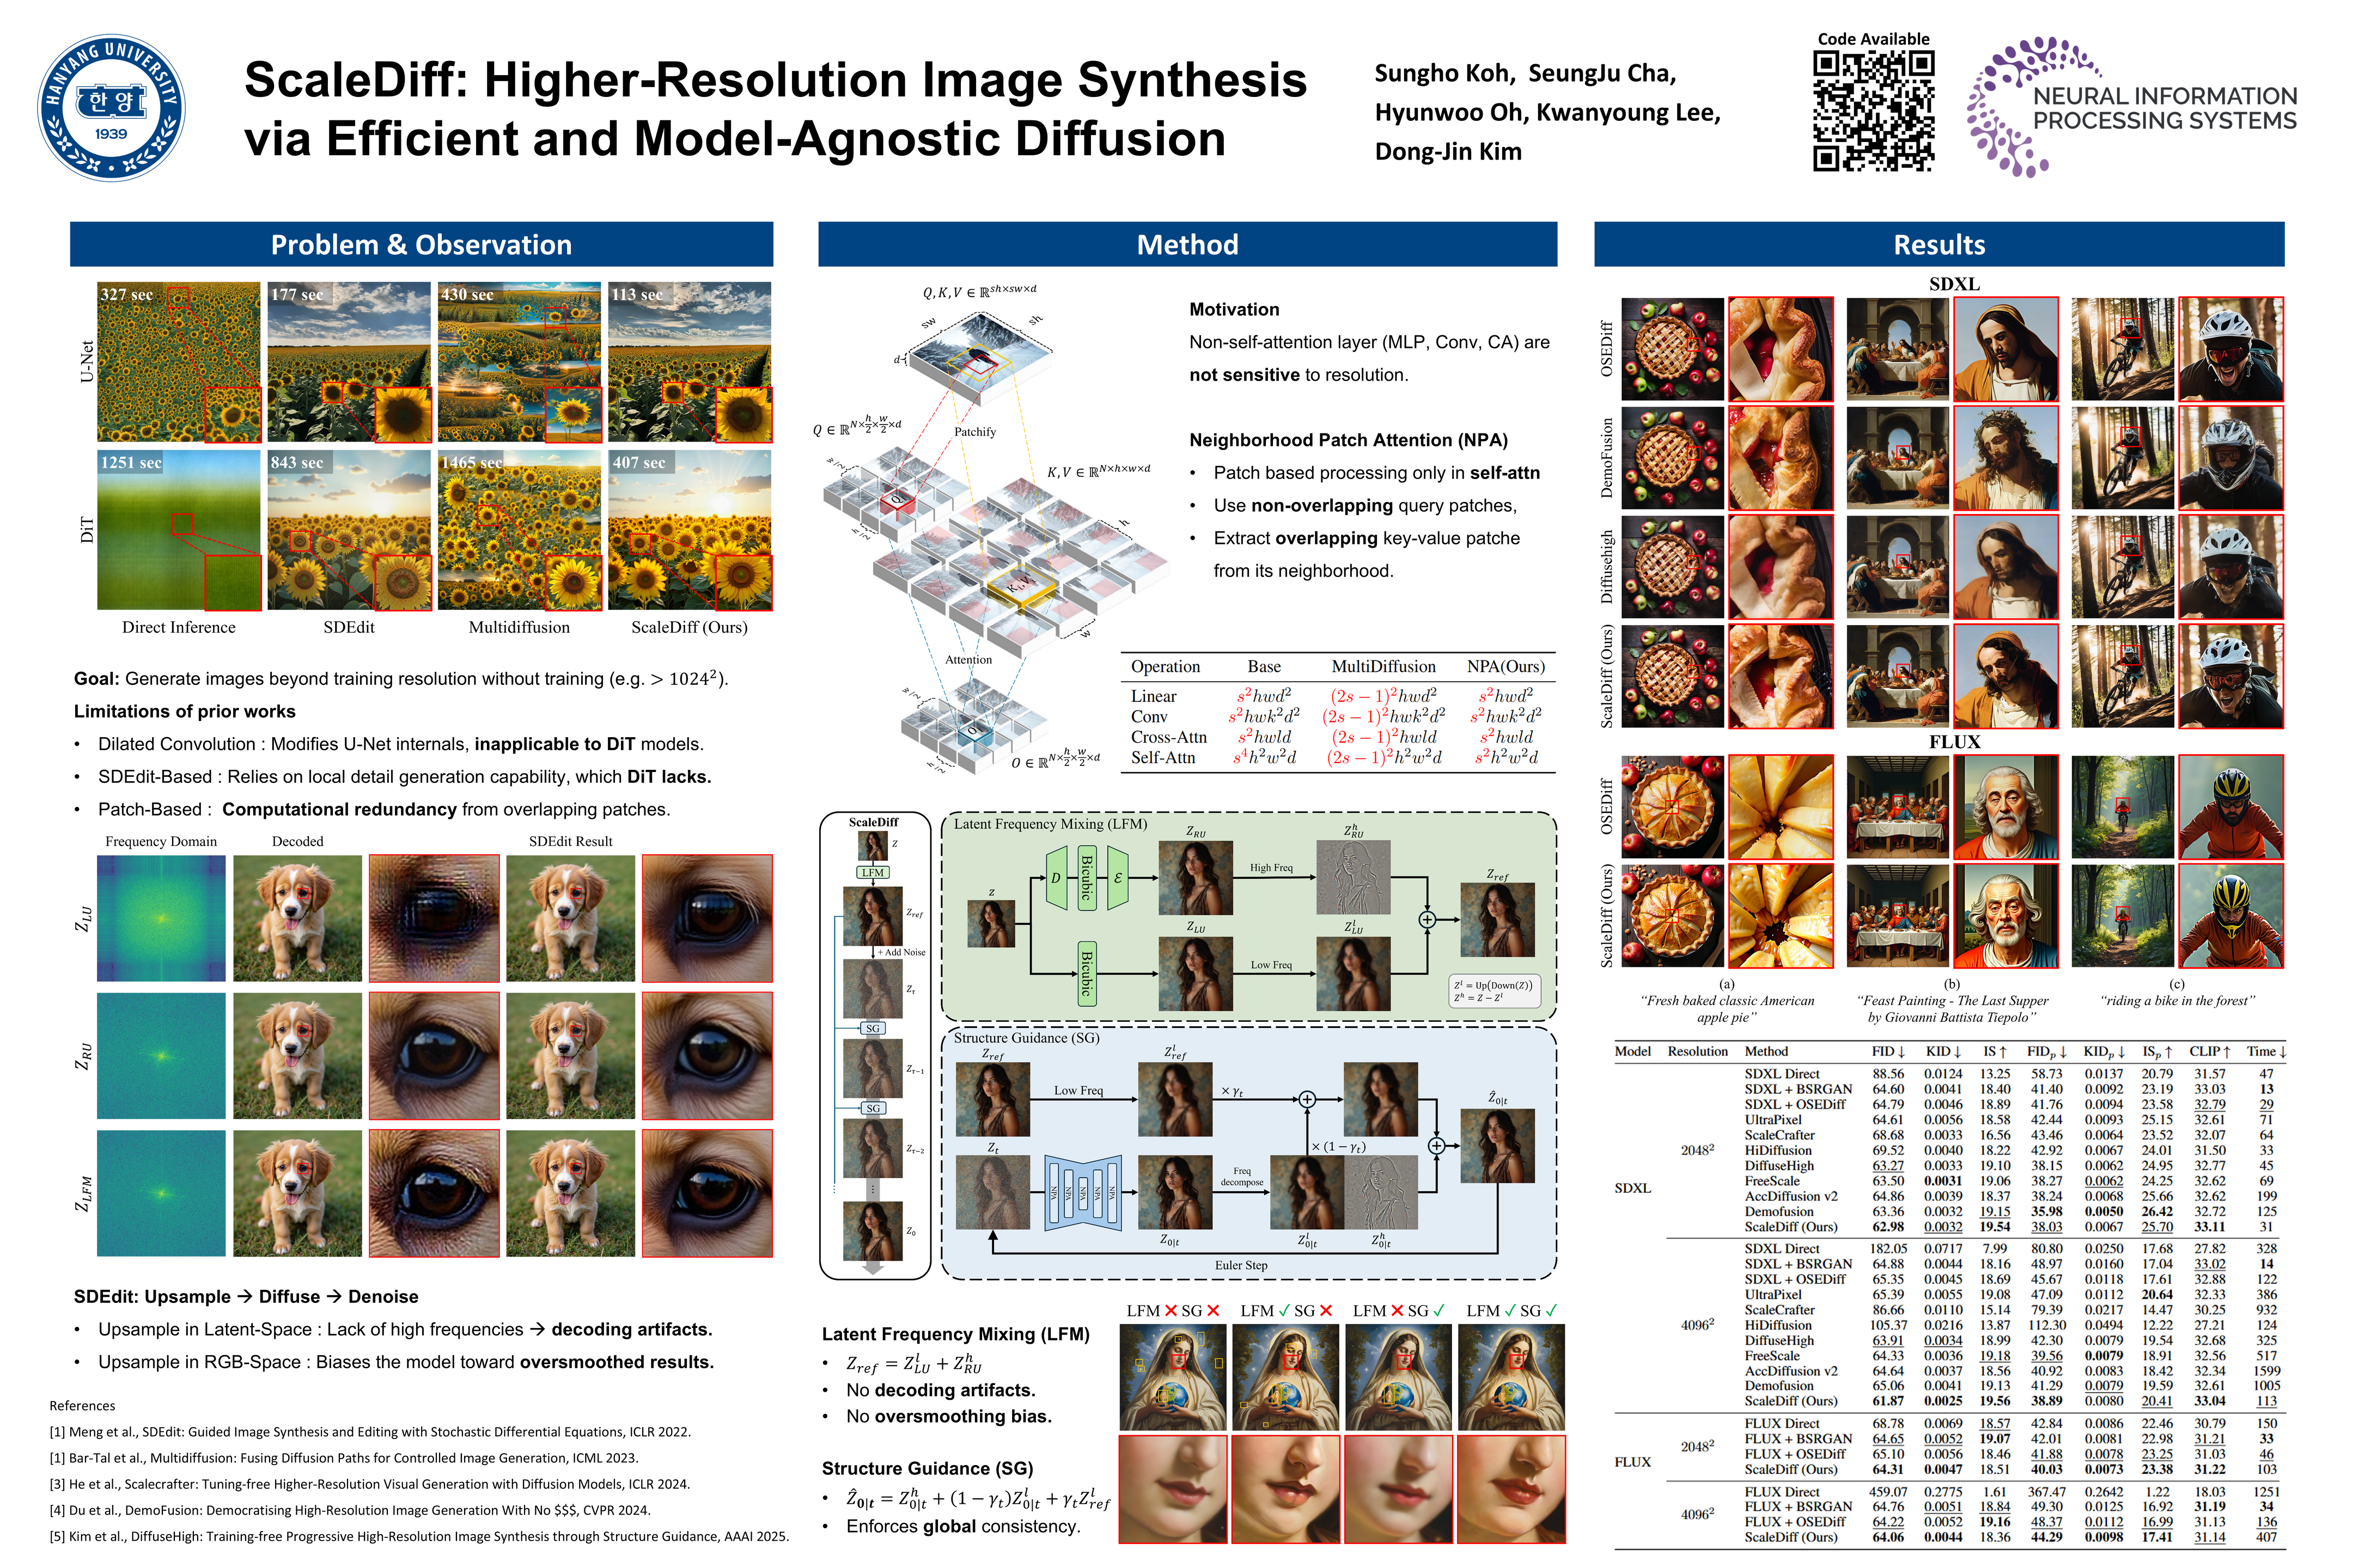Click the Problem & Observation section header
The width and height of the screenshot is (2353, 1568).
coord(421,245)
